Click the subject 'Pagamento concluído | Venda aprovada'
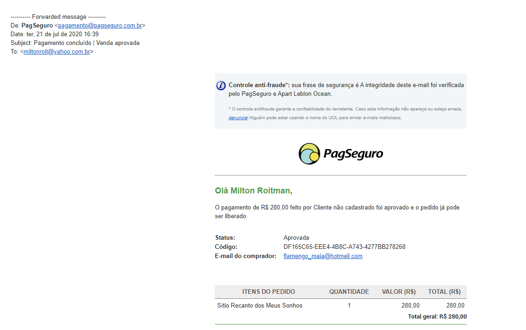 [87, 43]
